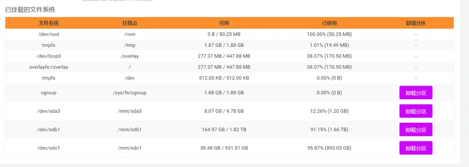
Task: Click the 可用 column header
Action: 224,23
